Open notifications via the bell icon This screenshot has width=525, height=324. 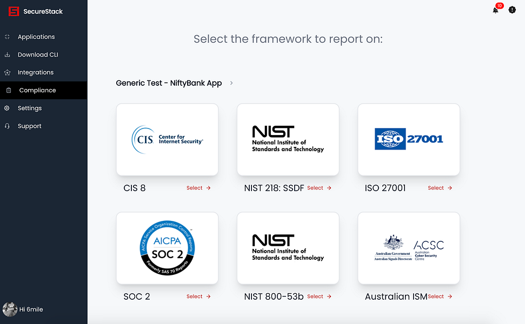click(x=495, y=10)
